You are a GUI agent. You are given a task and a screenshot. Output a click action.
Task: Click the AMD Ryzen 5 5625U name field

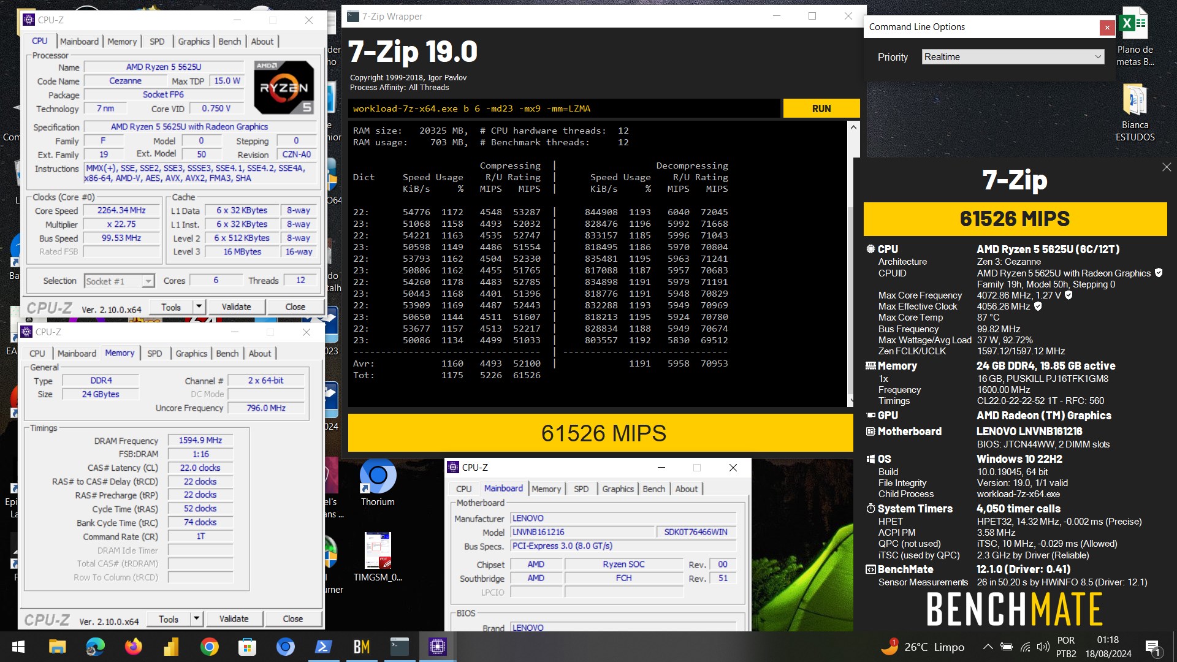point(164,67)
